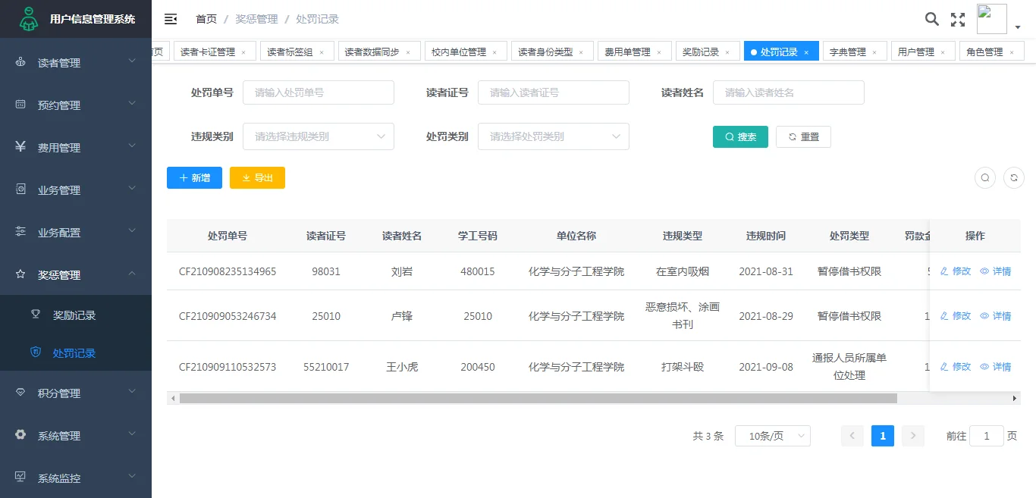The height and width of the screenshot is (498, 1036).
Task: Expand 预约管理 sidebar menu
Action: pos(76,105)
